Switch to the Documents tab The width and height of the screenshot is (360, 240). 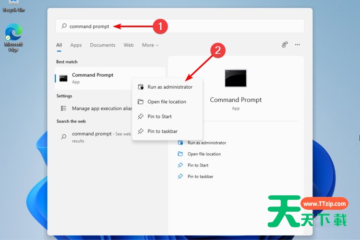click(x=102, y=45)
